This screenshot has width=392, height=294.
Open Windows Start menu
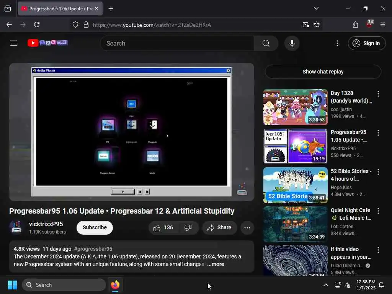(12, 285)
